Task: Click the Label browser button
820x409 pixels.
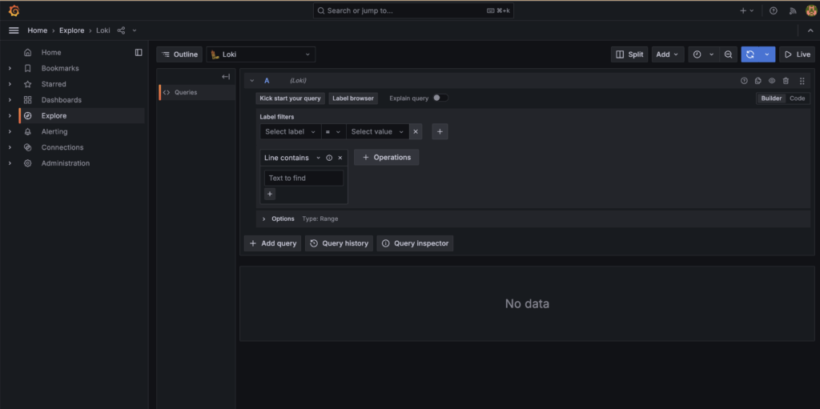Action: (353, 98)
